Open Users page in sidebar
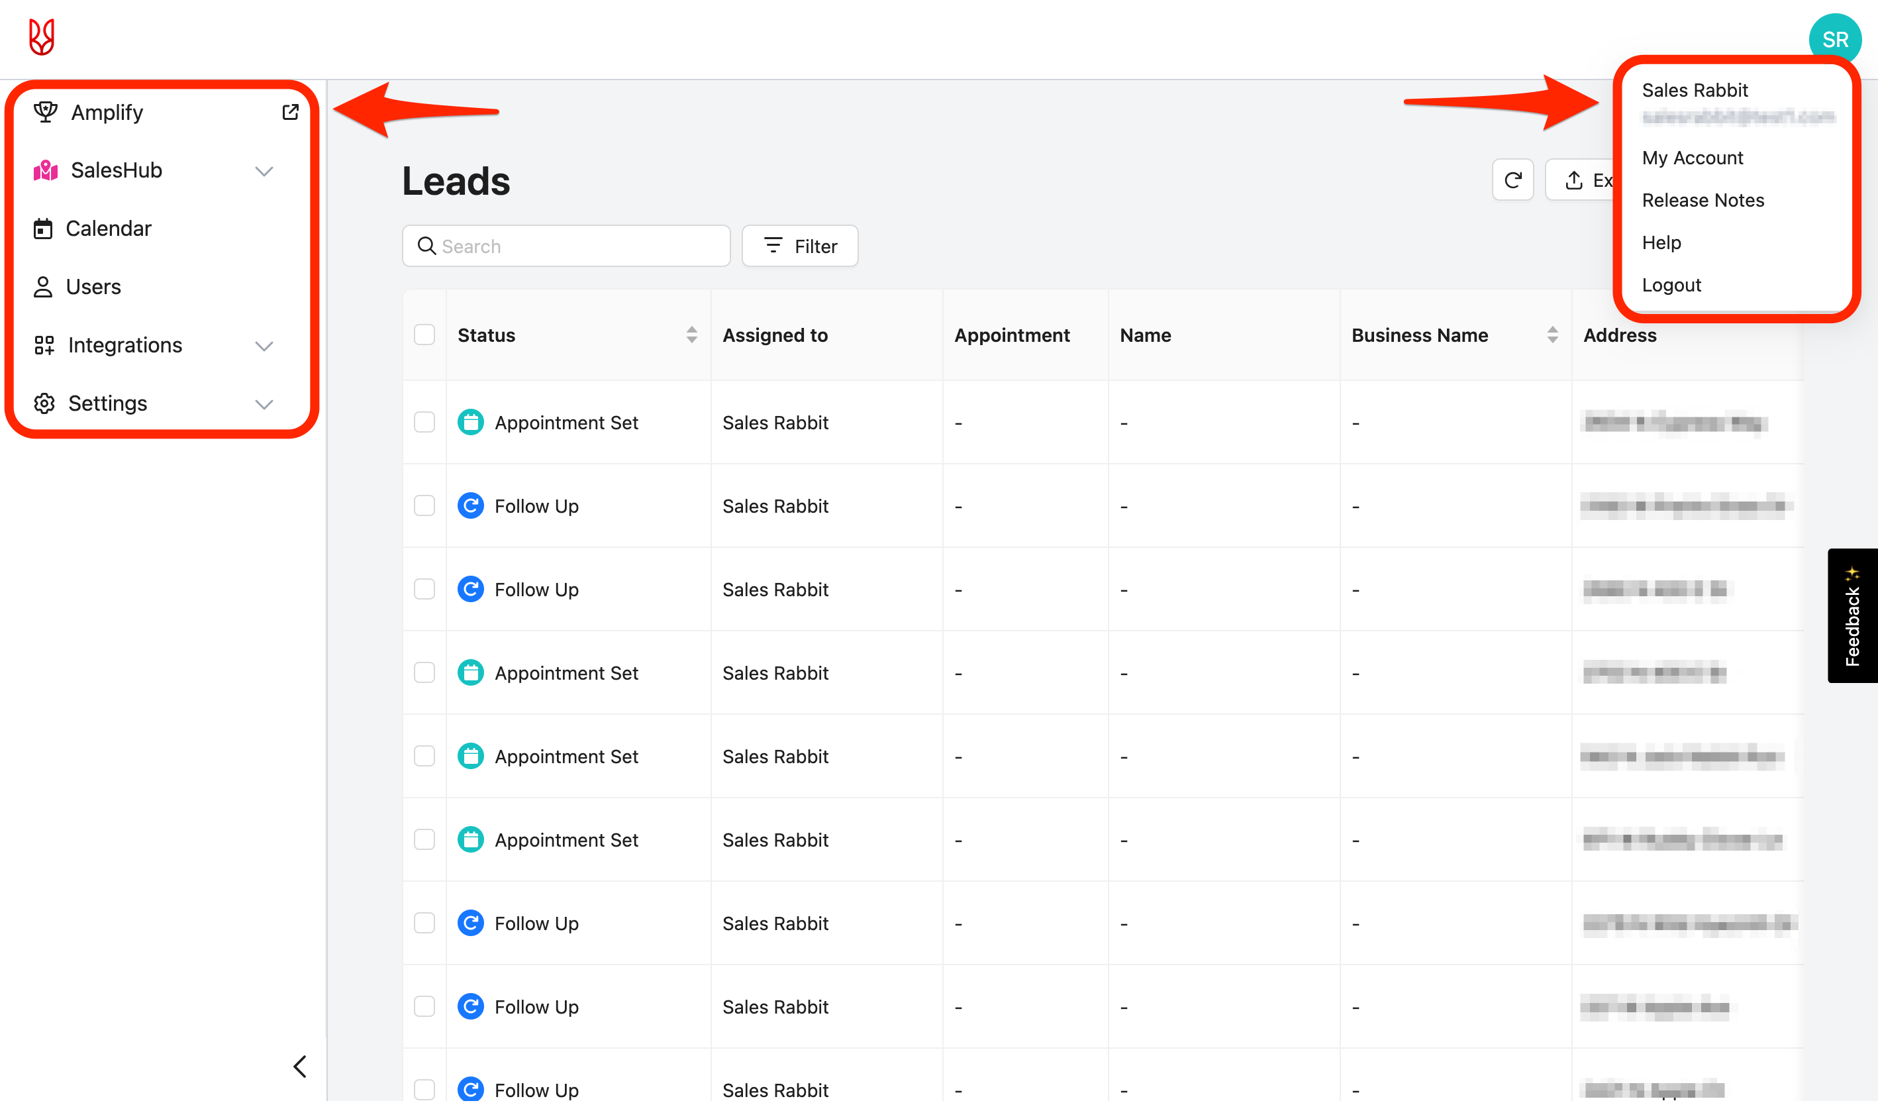Viewport: 1878px width, 1105px height. tap(93, 287)
